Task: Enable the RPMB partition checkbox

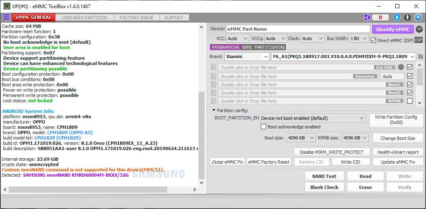Action: point(410,101)
